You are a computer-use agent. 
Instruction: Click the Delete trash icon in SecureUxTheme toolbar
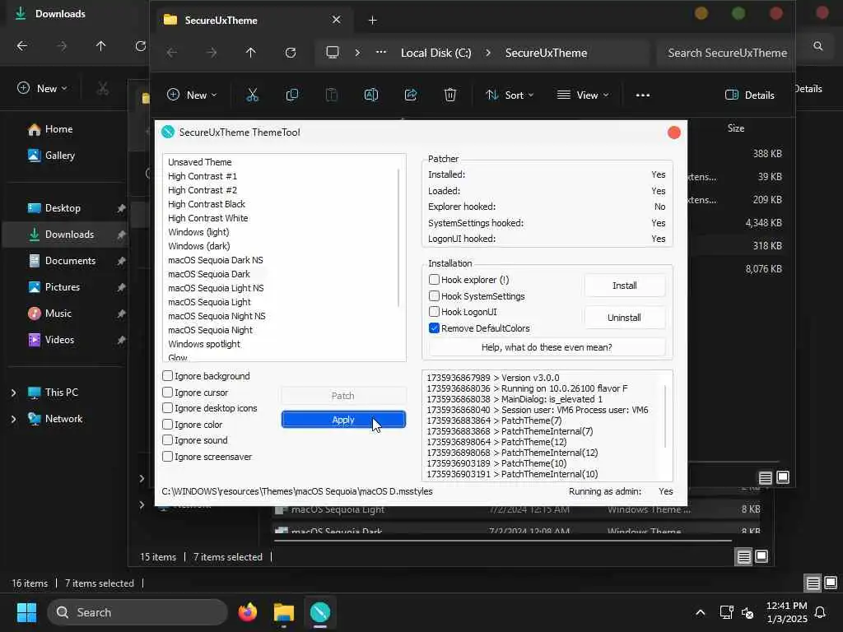pyautogui.click(x=450, y=95)
